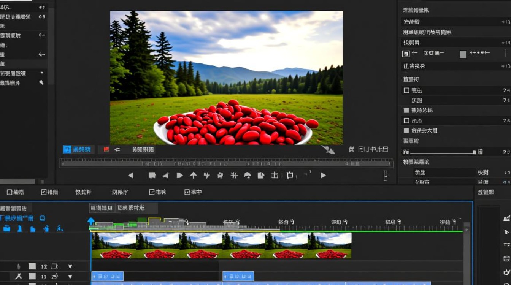Click the blue folder icon above the track headers

(x=6, y=228)
